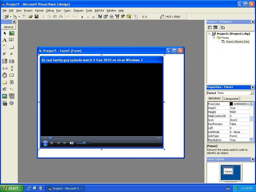The image size is (256, 192).
Task: Click the Find binoculars toolbar icon
Action: tap(61, 17)
